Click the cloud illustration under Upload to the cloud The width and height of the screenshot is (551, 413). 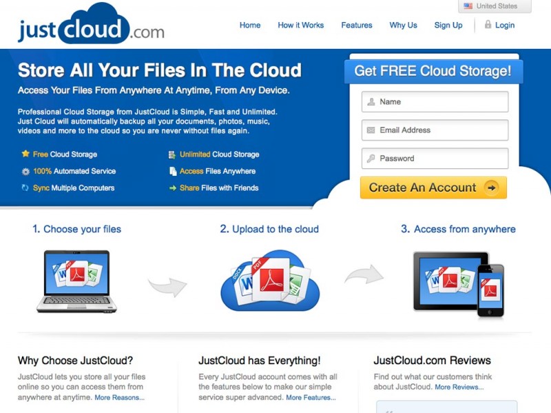[x=270, y=281]
